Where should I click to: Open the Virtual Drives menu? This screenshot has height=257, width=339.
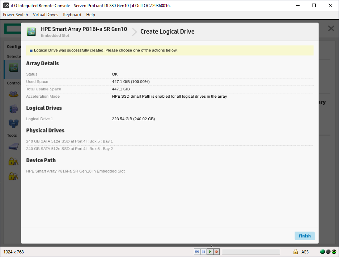pos(46,15)
